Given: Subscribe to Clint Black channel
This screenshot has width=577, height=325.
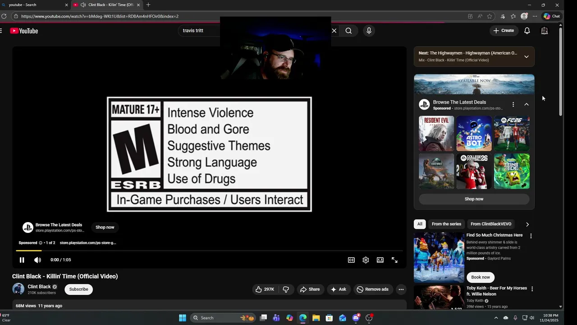Looking at the screenshot, I should (78, 289).
